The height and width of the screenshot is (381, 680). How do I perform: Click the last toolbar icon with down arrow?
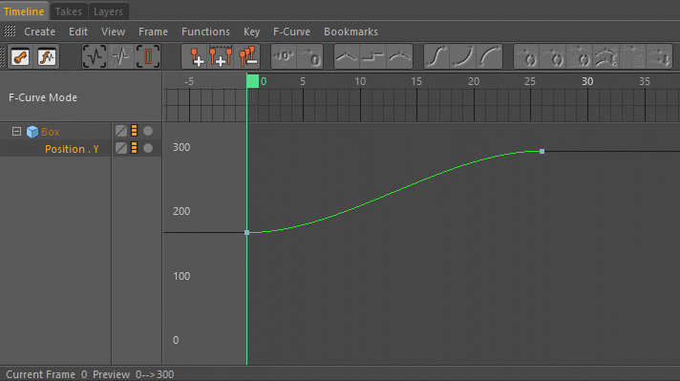point(659,56)
